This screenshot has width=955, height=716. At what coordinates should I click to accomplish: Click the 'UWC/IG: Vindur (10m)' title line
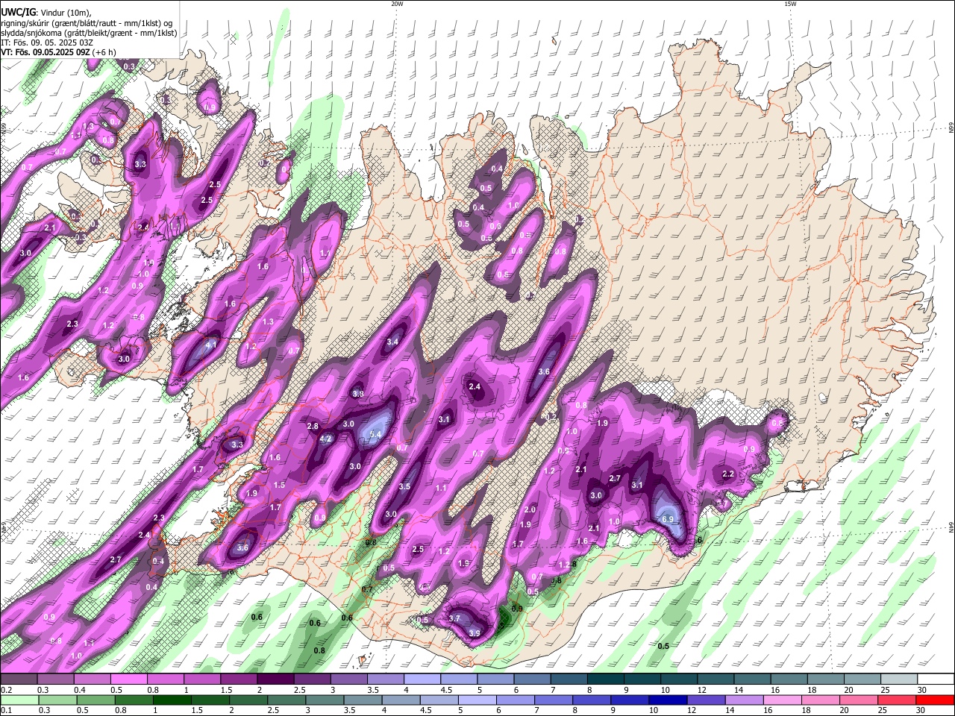[x=46, y=12]
